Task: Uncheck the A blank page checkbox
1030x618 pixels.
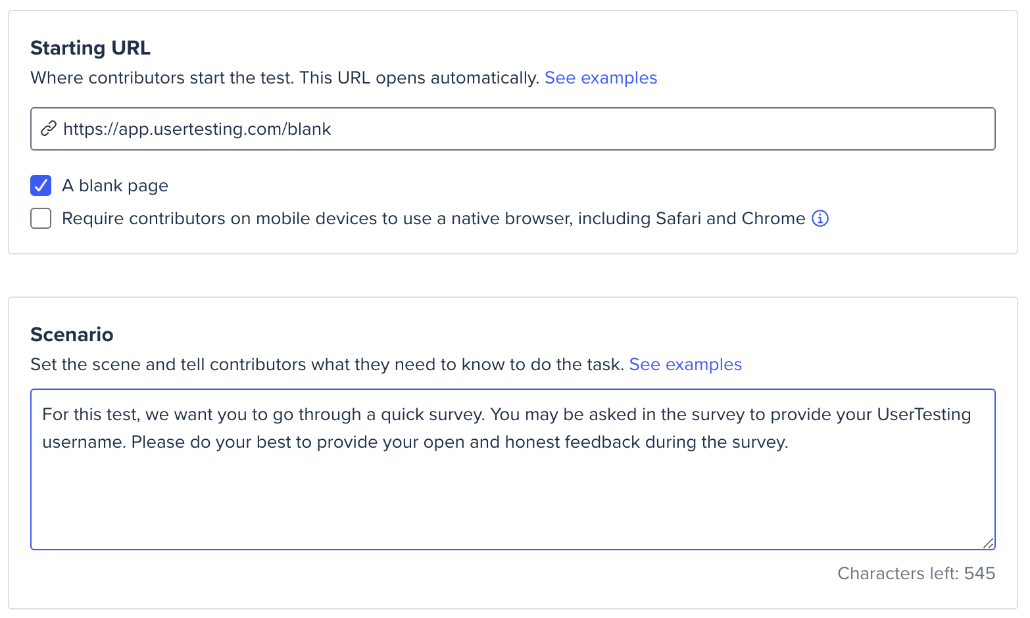Action: click(x=41, y=185)
